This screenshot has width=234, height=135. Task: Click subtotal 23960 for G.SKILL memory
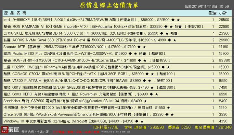[x=224, y=33]
